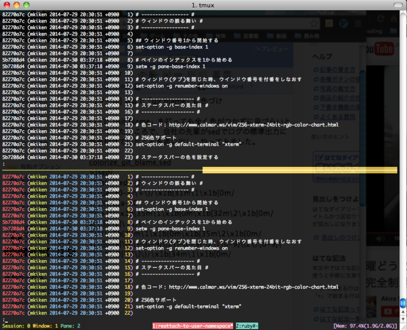This screenshot has width=407, height=330.
Task: Click line 23 ステータスバーの色を設定する in upper pane
Action: coord(177,157)
